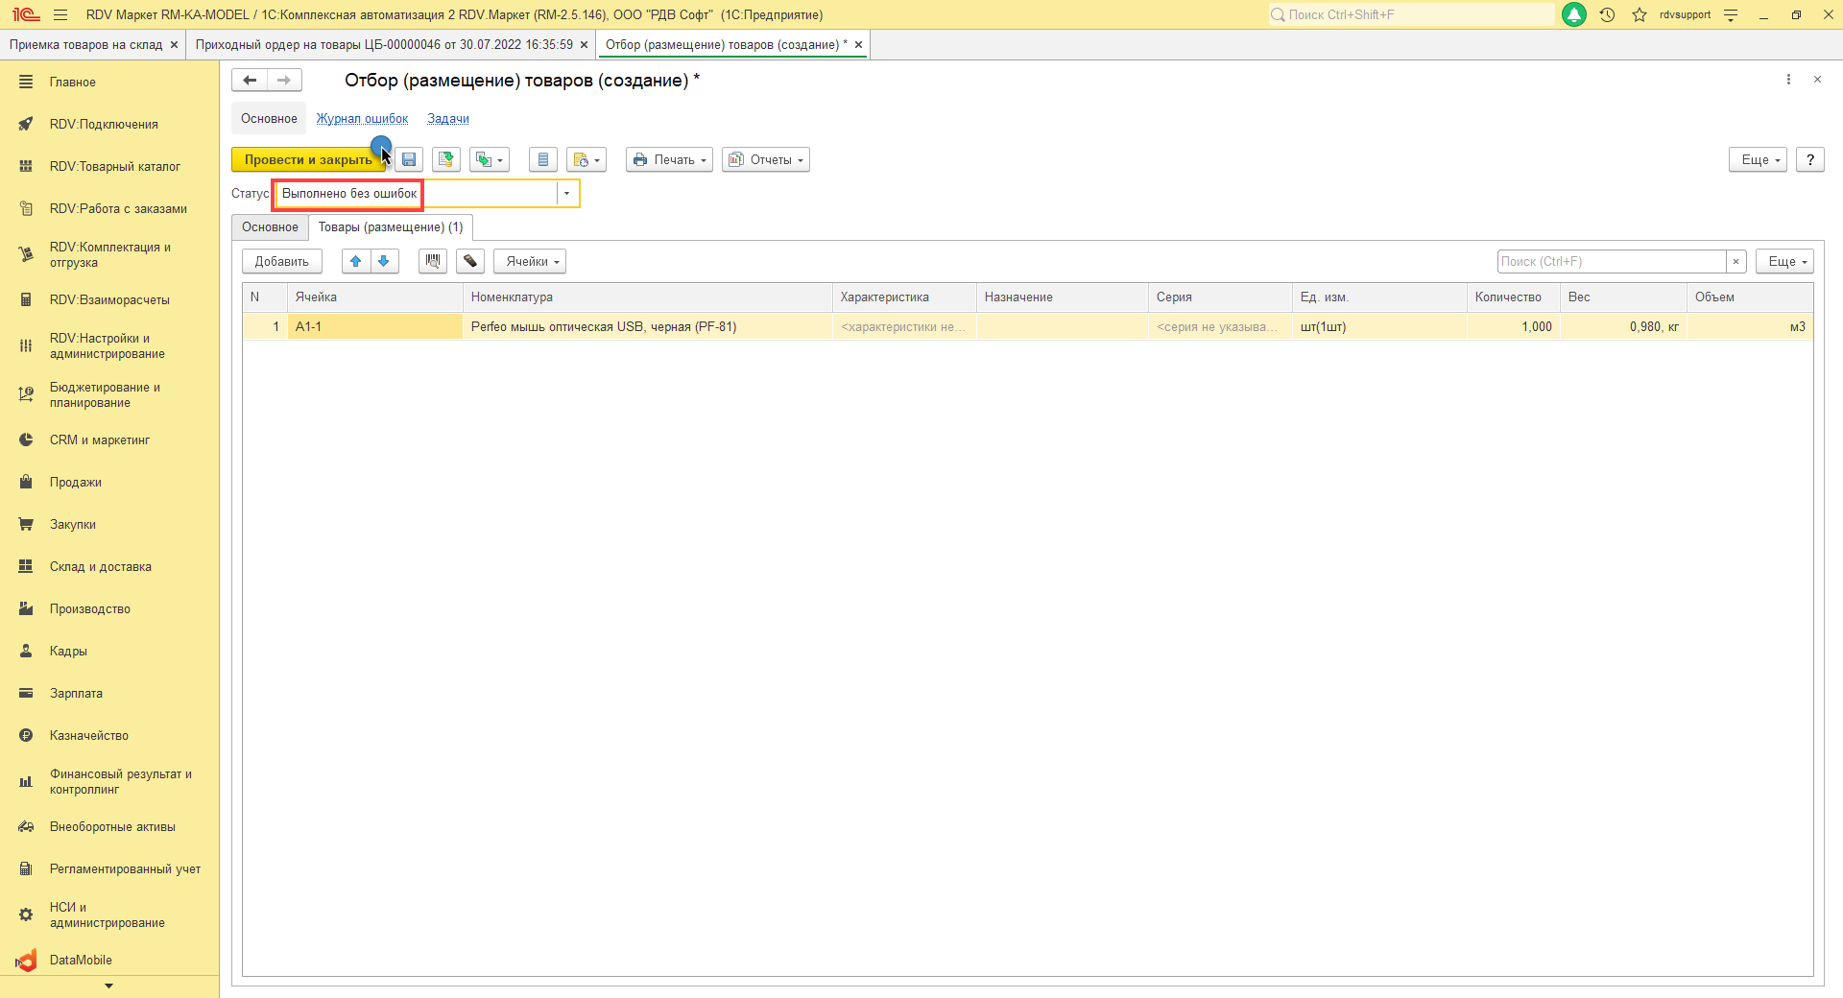The height and width of the screenshot is (998, 1843).
Task: Open the Ячейки dropdown menu
Action: coord(530,261)
